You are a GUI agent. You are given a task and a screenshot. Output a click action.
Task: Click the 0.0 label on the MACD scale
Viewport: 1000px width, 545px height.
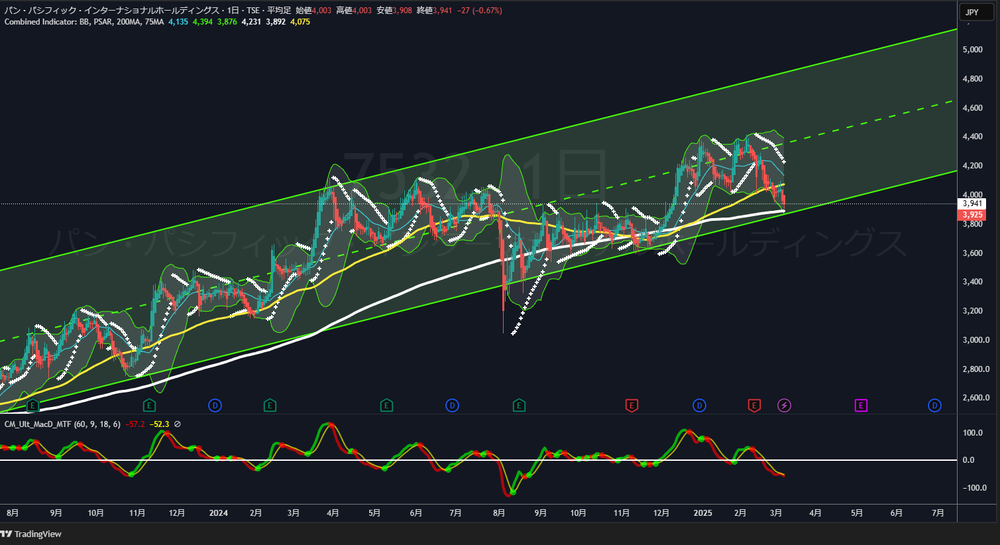pyautogui.click(x=968, y=460)
